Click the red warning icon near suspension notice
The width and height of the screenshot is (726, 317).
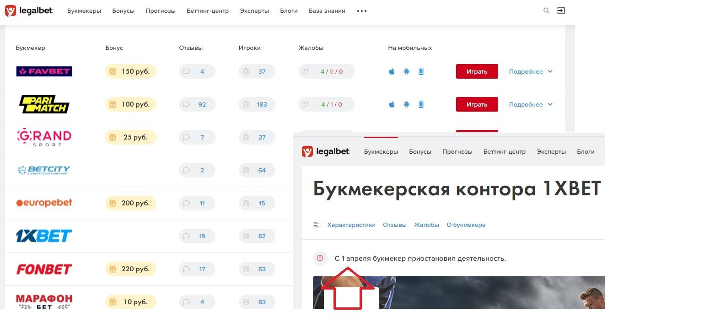pyautogui.click(x=320, y=258)
